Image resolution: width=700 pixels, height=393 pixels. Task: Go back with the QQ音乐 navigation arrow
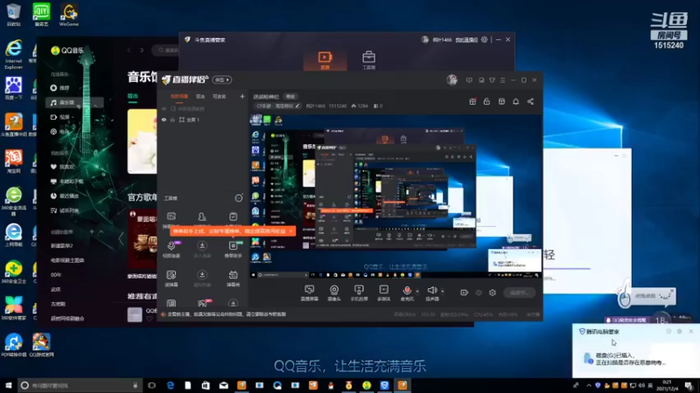coord(129,51)
